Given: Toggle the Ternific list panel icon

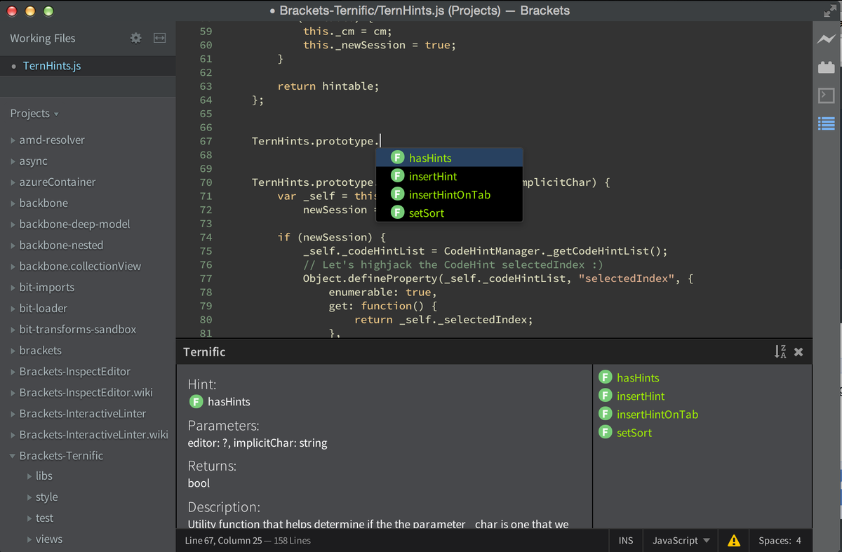Looking at the screenshot, I should 827,123.
